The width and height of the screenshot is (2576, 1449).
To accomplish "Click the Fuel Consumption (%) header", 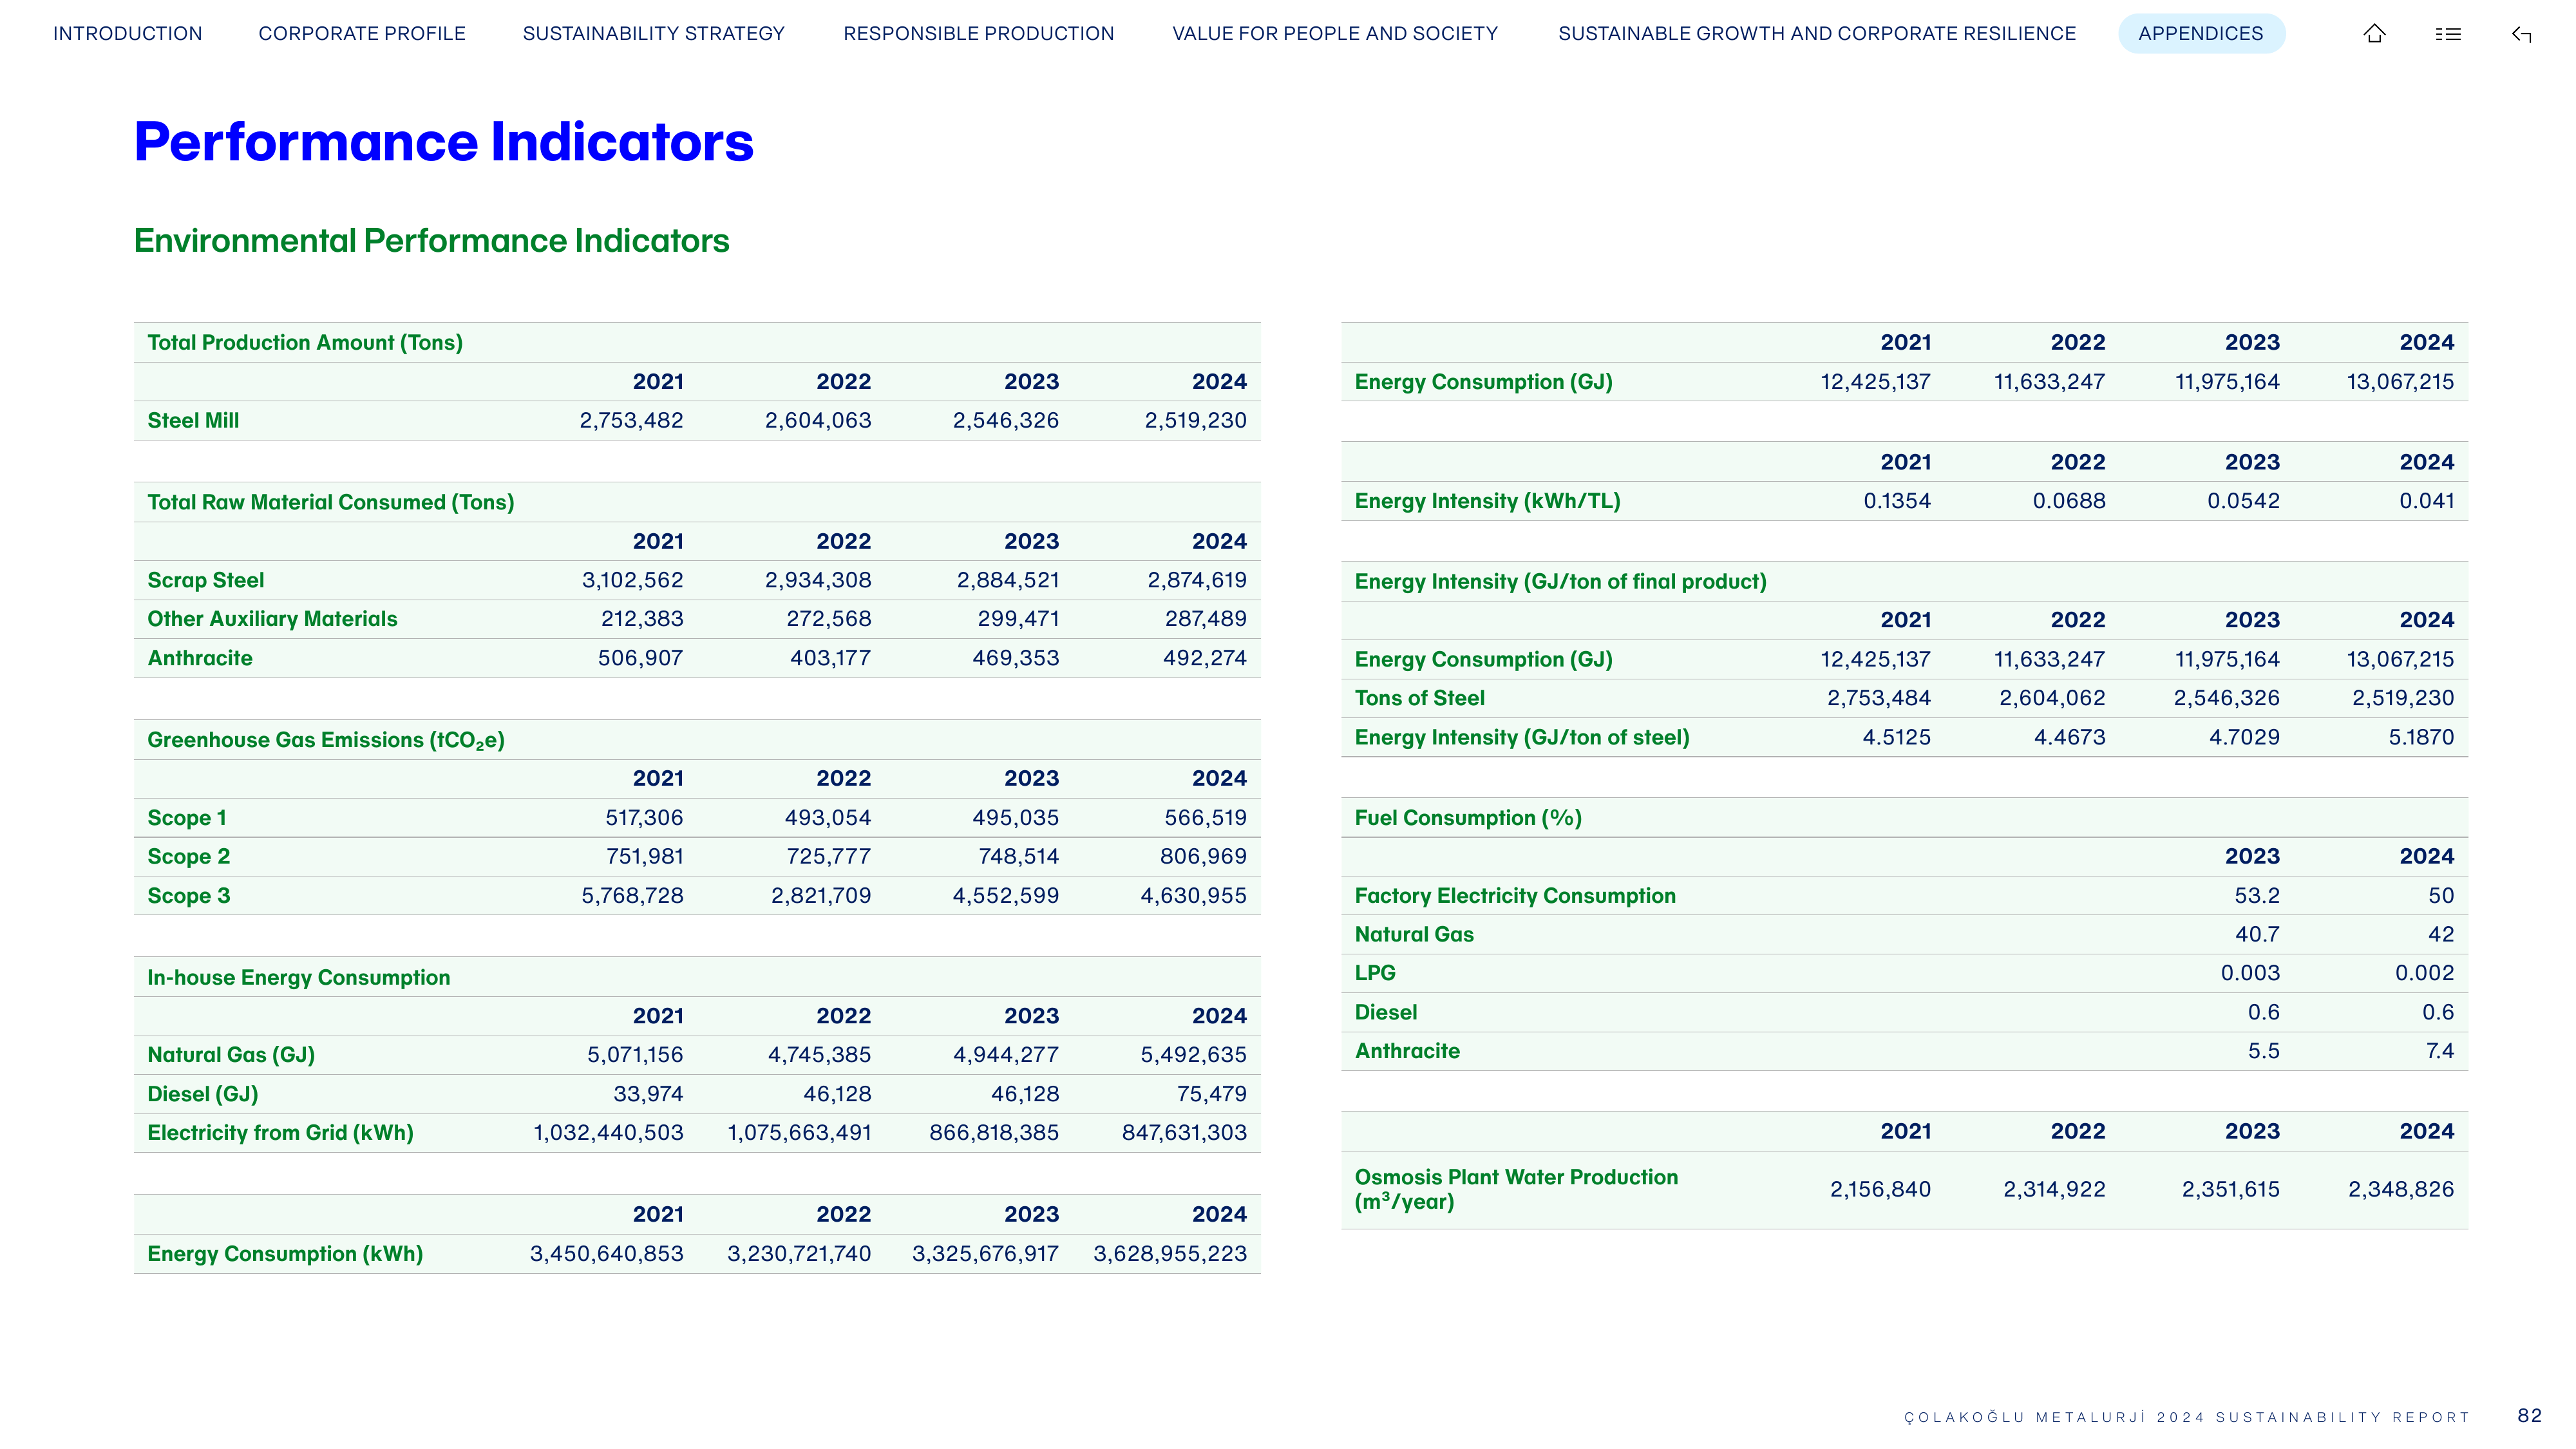I will (1468, 818).
